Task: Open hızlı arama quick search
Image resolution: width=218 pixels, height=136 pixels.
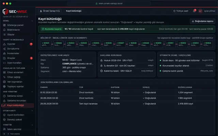Action: point(11,134)
